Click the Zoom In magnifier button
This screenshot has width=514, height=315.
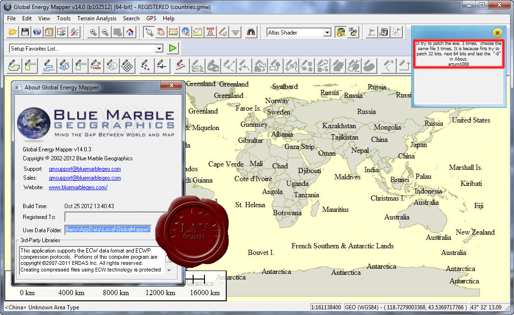click(x=93, y=32)
